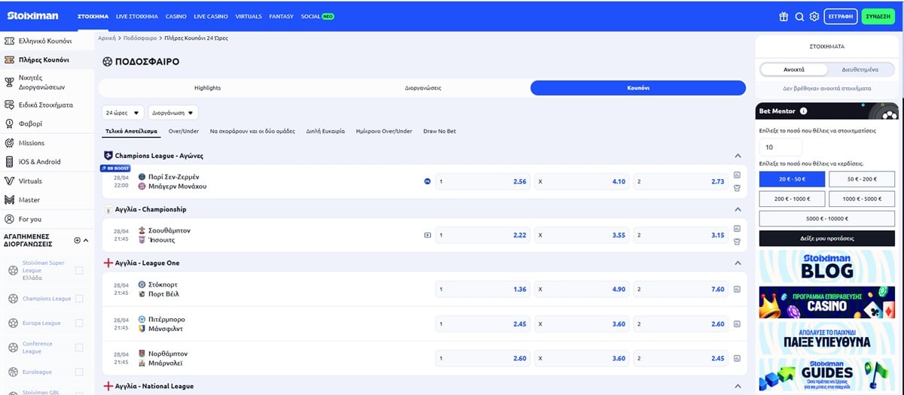Select the Over/Under market tab
This screenshot has width=904, height=395.
[x=184, y=131]
